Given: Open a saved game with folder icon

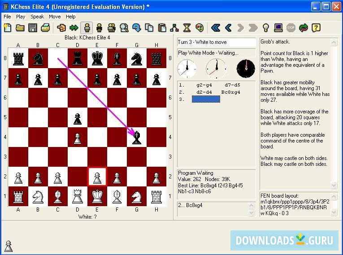Looking at the screenshot, I should point(20,28).
